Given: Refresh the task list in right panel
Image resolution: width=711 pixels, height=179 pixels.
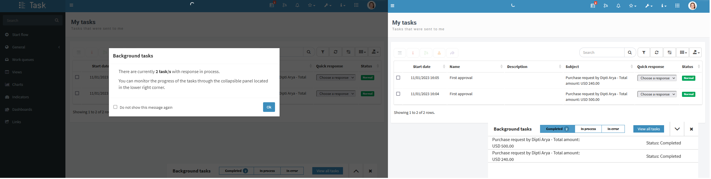Looking at the screenshot, I should point(657,53).
